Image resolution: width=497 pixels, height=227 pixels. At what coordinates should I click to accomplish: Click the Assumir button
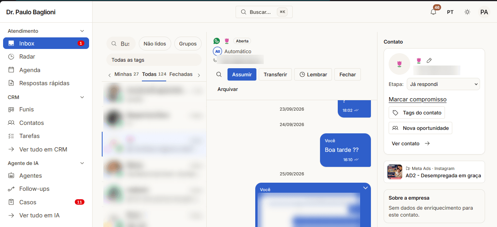242,74
